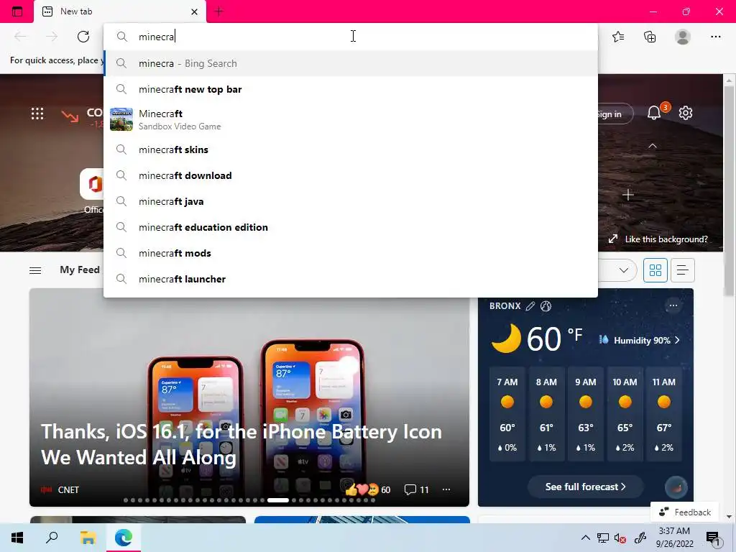Open the iOS 16.1 iPhone Battery article
The width and height of the screenshot is (736, 552).
tap(241, 444)
